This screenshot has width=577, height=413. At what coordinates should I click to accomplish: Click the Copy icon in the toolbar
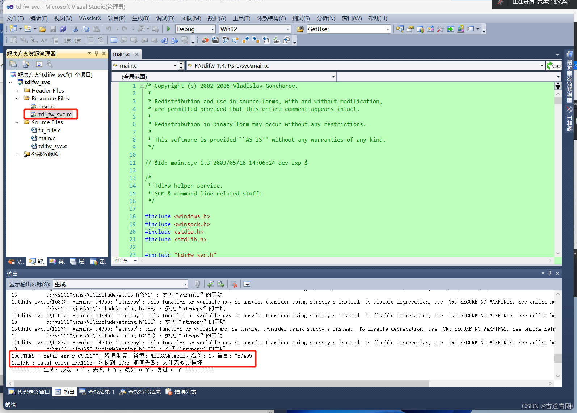point(86,29)
